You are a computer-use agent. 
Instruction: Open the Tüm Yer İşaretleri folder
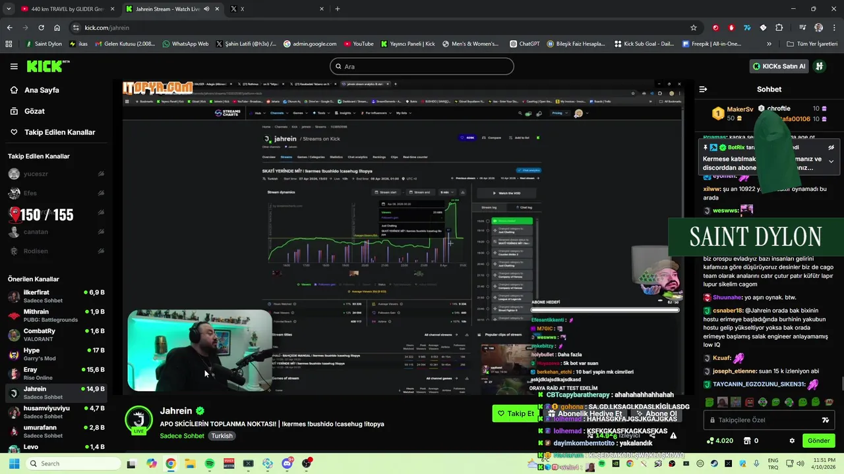812,44
